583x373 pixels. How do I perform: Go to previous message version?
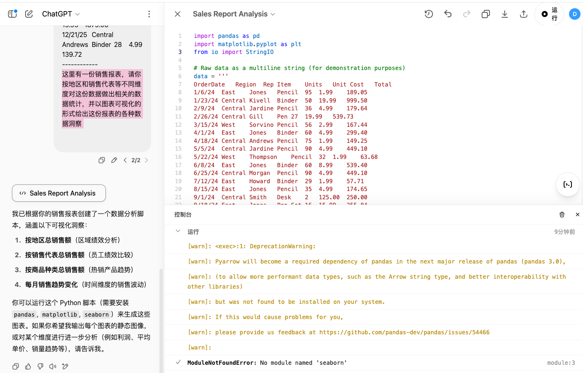125,160
